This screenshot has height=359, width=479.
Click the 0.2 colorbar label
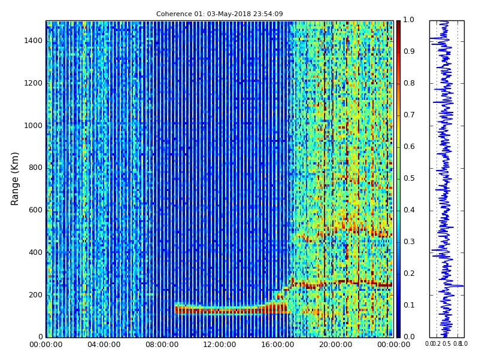[409, 273]
